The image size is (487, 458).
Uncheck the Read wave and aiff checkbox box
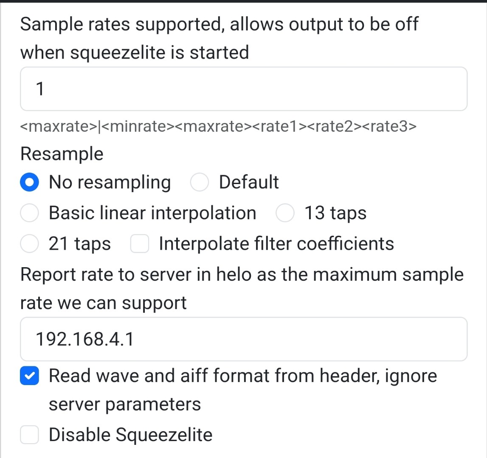[30, 377]
